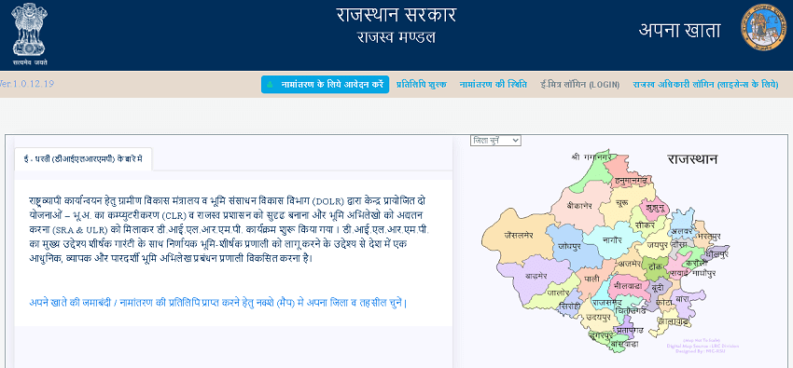The height and width of the screenshot is (368, 793).
Task: Pick चूरू district on the map
Action: click(x=622, y=202)
